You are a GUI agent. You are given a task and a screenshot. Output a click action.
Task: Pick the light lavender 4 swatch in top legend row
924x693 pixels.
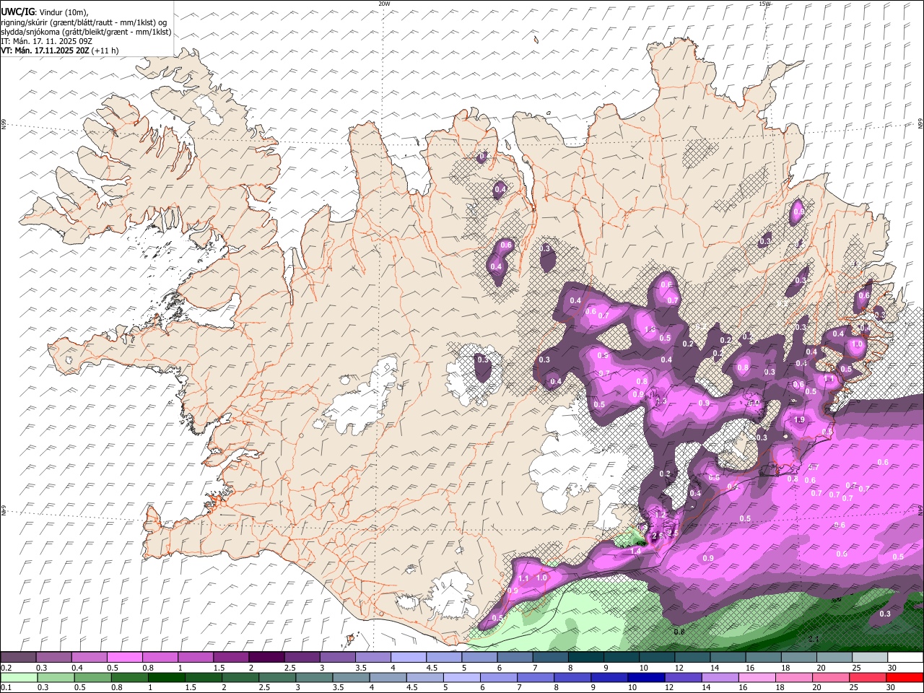tap(407, 657)
